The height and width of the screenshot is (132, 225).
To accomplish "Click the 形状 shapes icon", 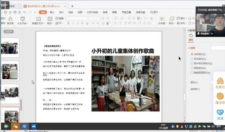I will 171,19.
